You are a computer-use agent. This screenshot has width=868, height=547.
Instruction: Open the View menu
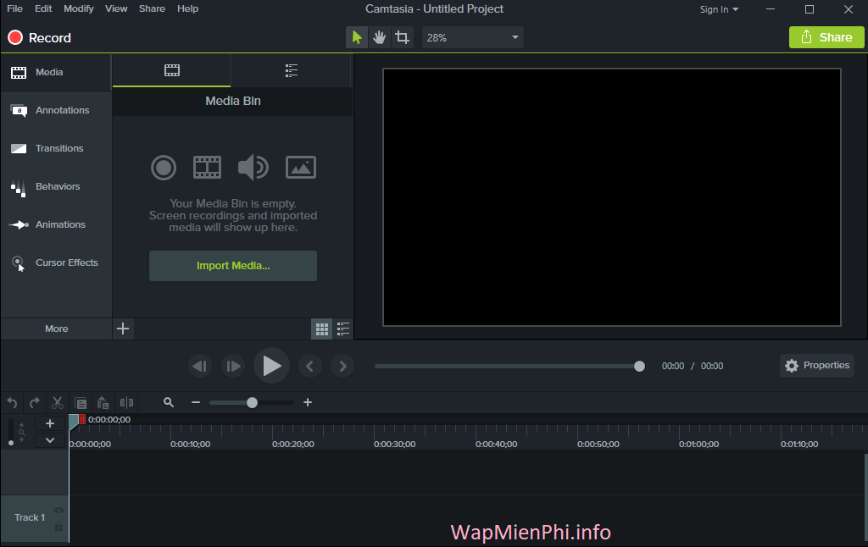point(116,8)
